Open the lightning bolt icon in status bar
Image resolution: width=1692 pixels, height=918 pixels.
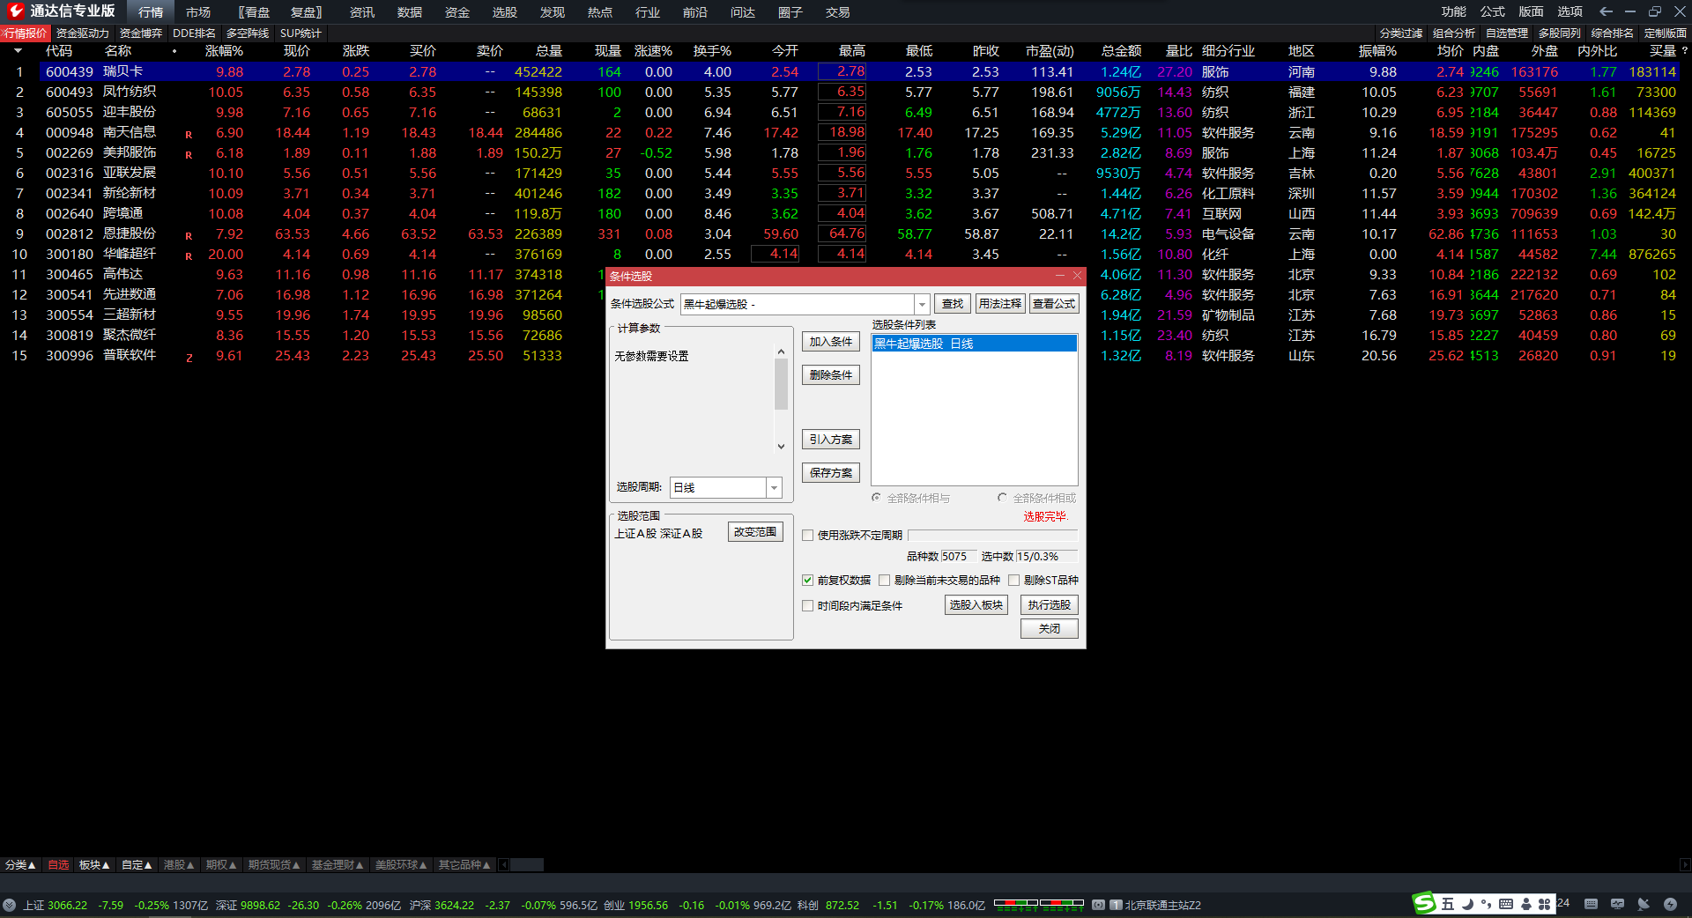[x=1670, y=904]
